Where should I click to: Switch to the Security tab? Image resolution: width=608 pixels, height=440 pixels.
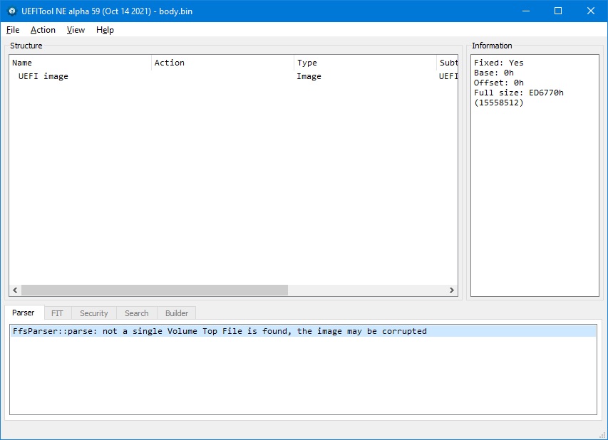[x=94, y=313]
